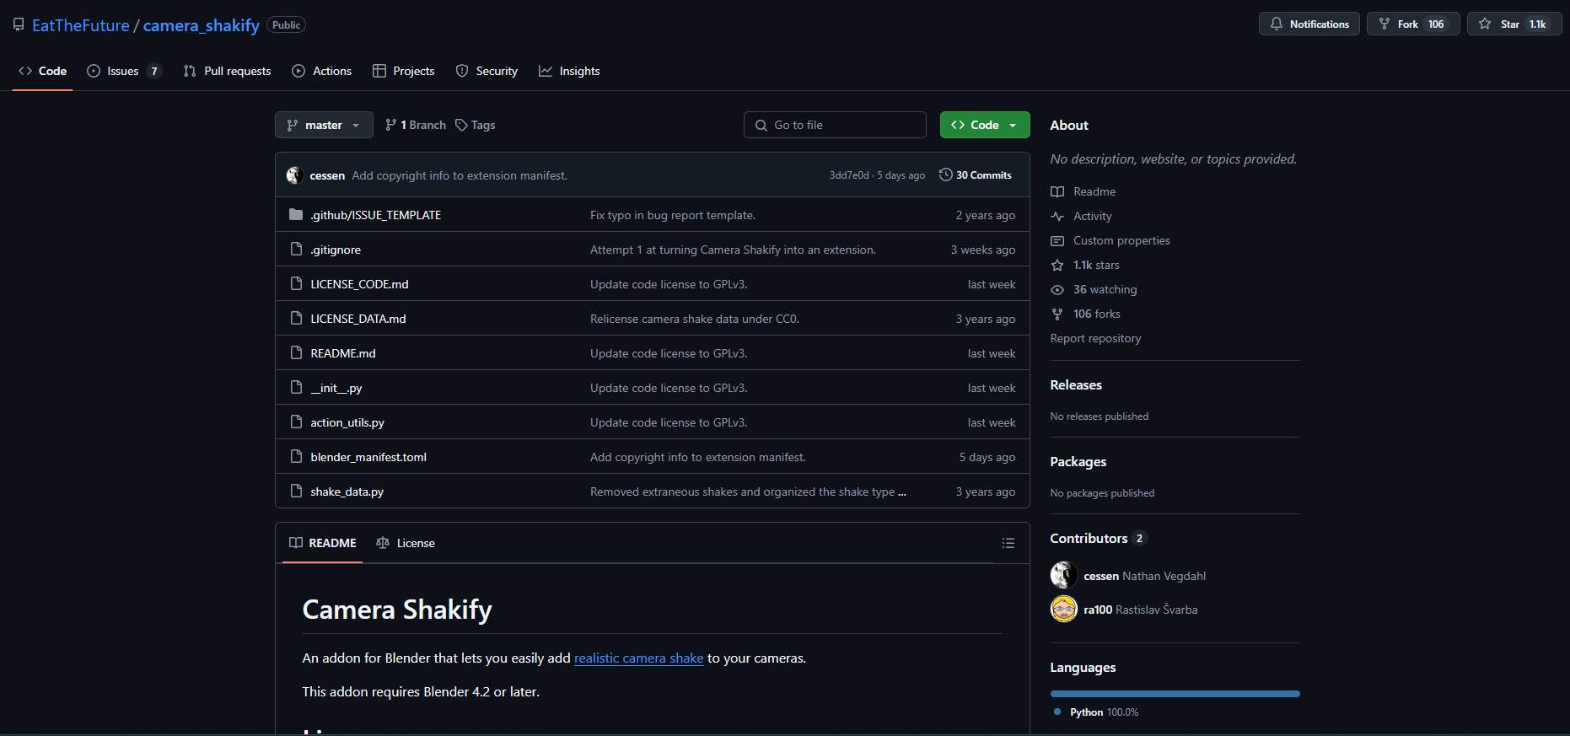
Task: Open the camera_shakify repository link
Action: 202,25
